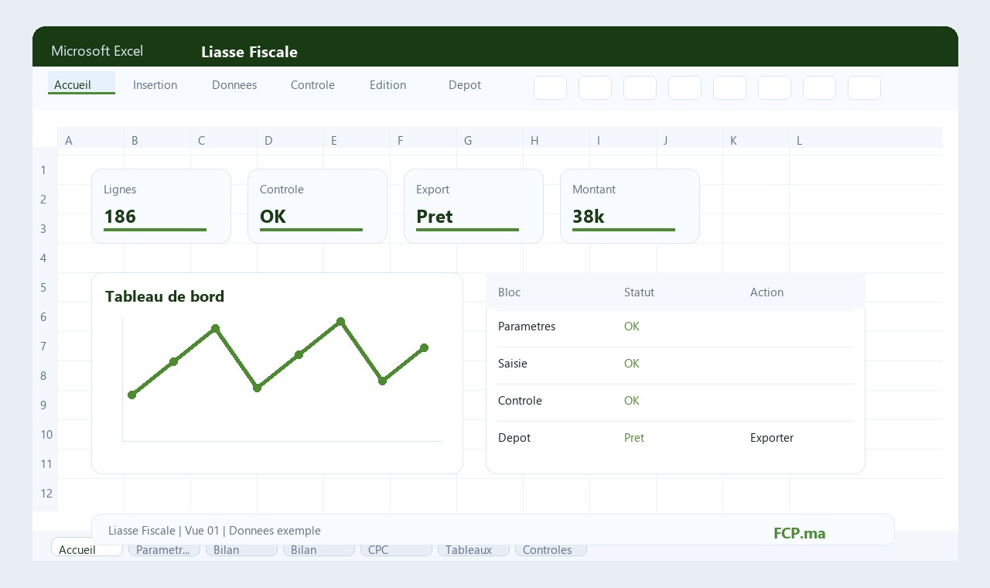Click the Montant card value 38k
This screenshot has width=990, height=588.
click(x=589, y=217)
